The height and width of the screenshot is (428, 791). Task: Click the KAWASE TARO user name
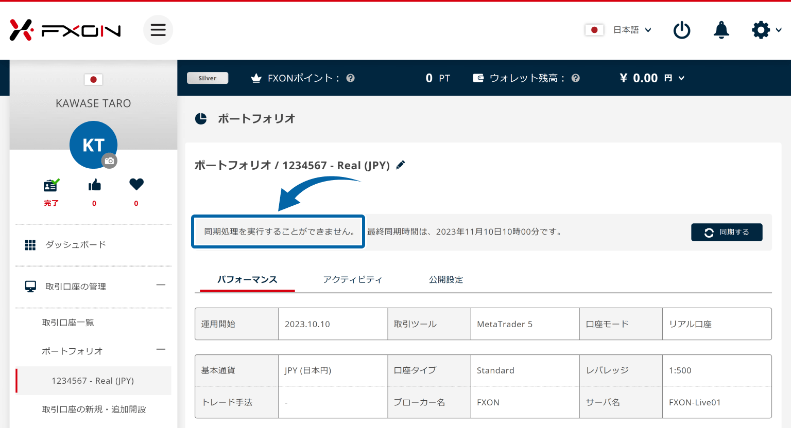pos(93,103)
